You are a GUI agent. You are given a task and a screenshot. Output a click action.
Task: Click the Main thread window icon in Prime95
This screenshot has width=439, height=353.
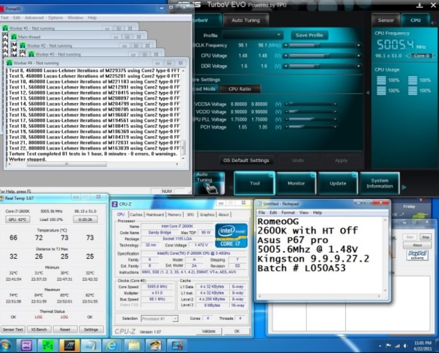[x=14, y=37]
